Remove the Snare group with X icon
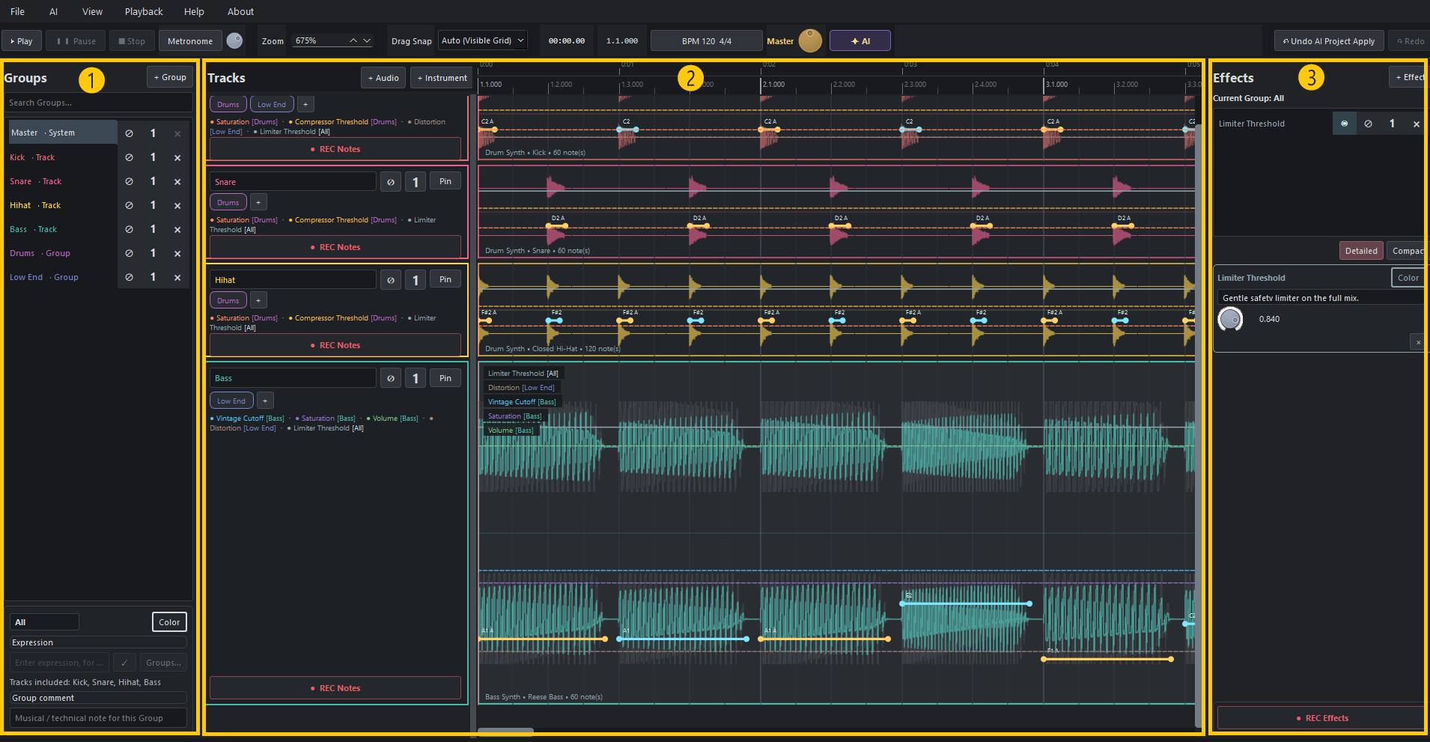1430x742 pixels. [177, 181]
